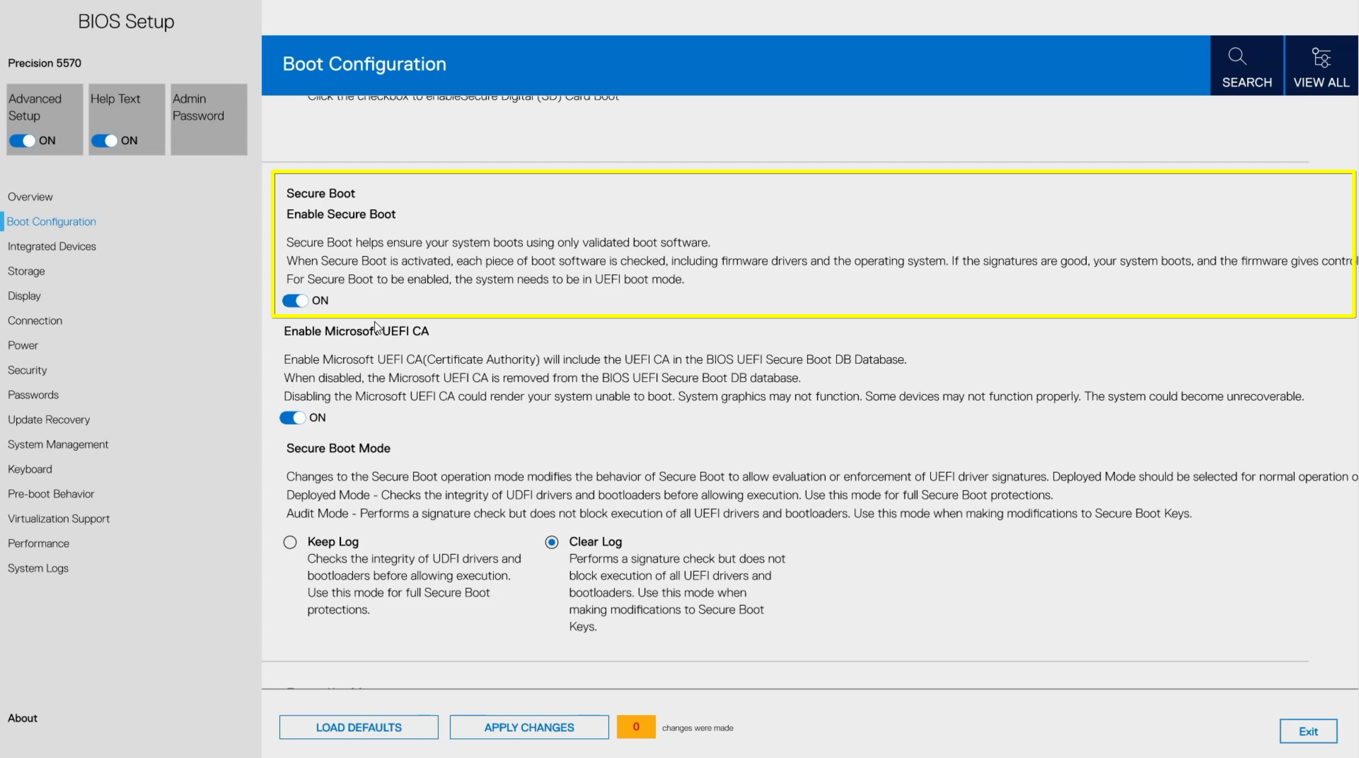Open the Security settings page

point(27,370)
